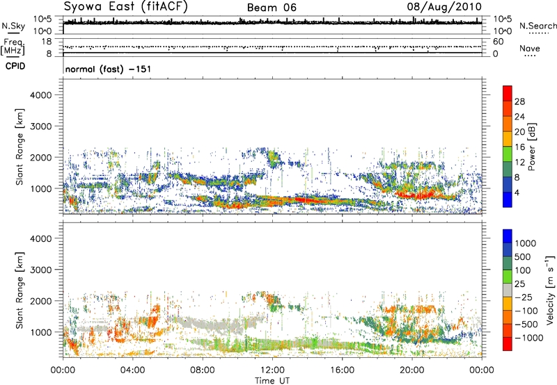Viewport: 557px width, 385px height.
Task: Select the 'Beam 06' header label
Action: click(272, 8)
